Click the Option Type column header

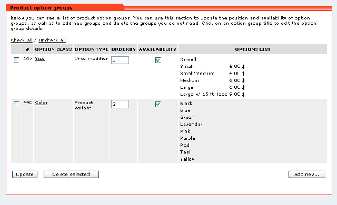tap(91, 49)
